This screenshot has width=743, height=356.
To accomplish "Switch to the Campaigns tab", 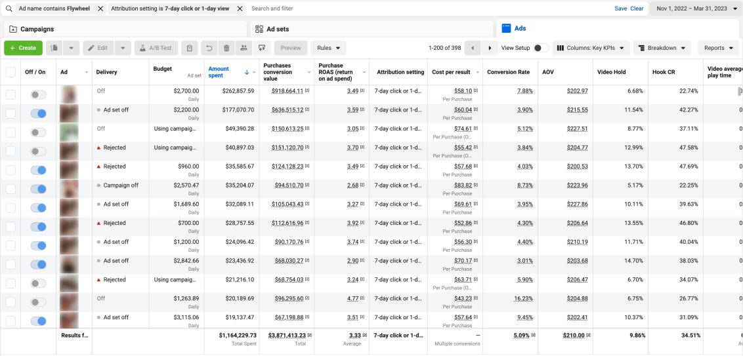I will [x=37, y=30].
